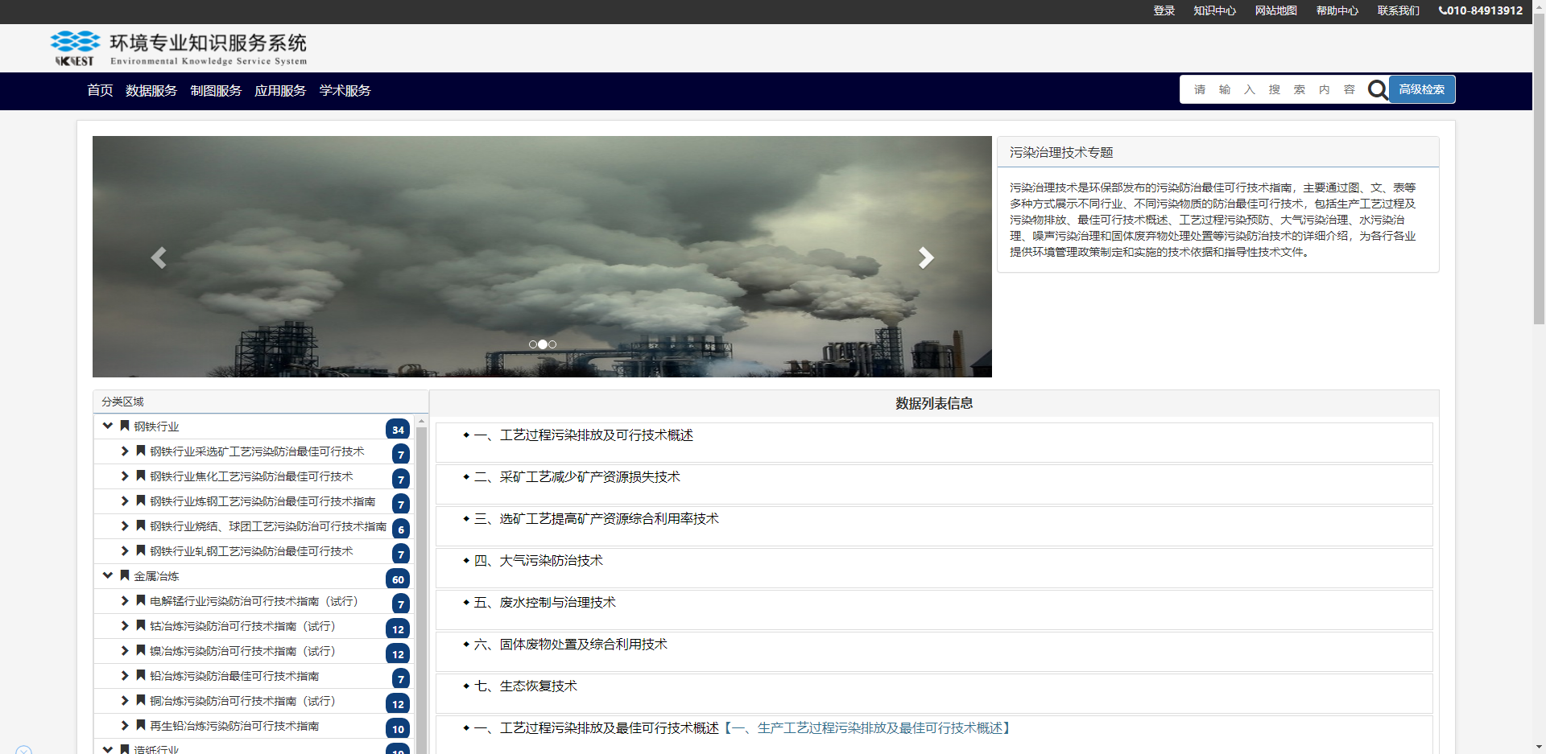This screenshot has height=754, width=1546.
Task: Click bookmark icon beside 金属冶炼
Action: point(125,575)
